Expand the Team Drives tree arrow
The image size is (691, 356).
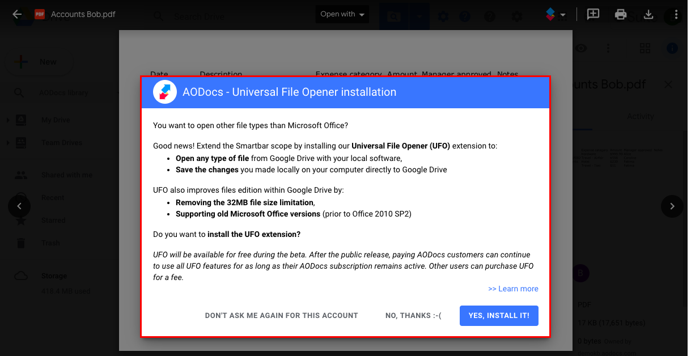[7, 143]
